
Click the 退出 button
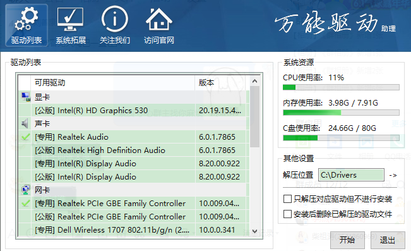point(388,240)
